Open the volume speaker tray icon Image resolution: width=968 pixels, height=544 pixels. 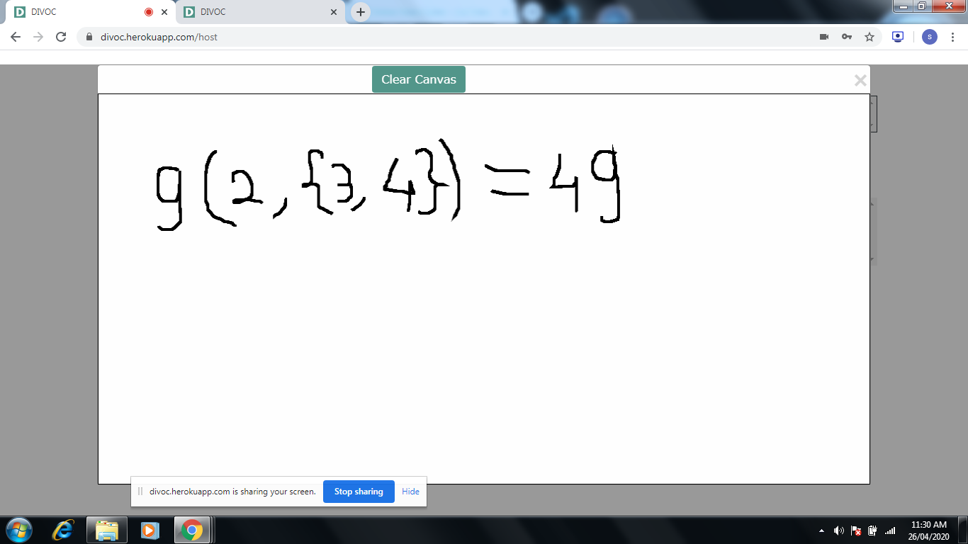pyautogui.click(x=839, y=531)
